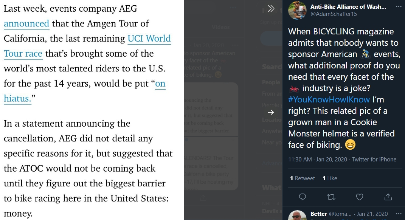The image size is (405, 220).
Task: Open the 'UCI World' link
Action: [x=149, y=39]
